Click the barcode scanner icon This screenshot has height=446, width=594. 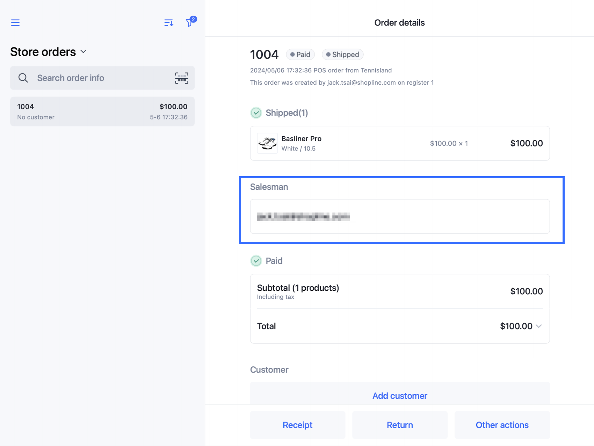click(181, 78)
